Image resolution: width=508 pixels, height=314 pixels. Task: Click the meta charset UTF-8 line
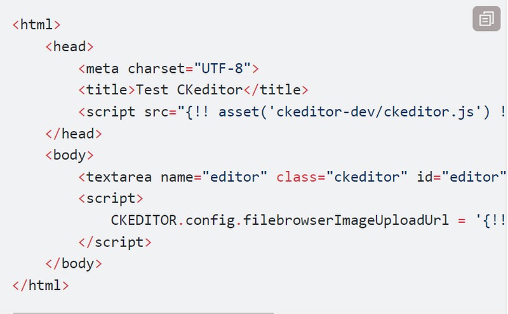click(168, 68)
